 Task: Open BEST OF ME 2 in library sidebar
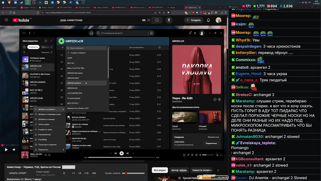coord(38,91)
